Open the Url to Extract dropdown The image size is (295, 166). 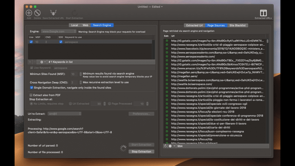click(x=64, y=114)
